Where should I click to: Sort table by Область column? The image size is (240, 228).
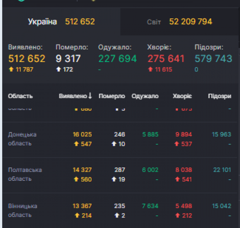(x=20, y=96)
